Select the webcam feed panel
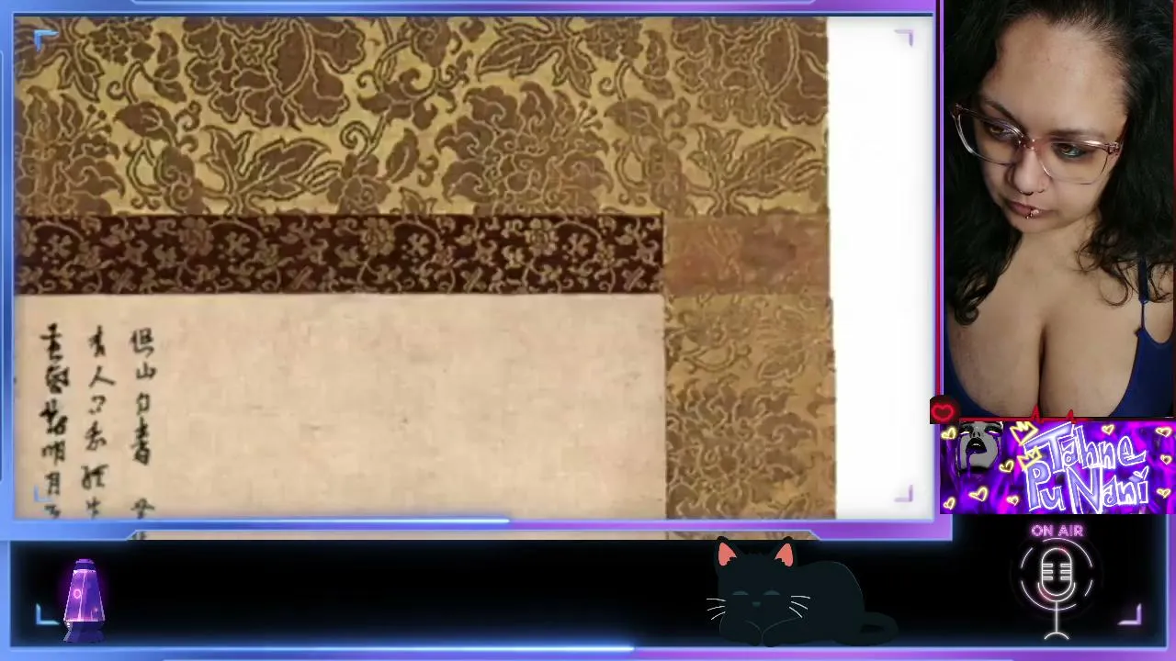Viewport: 1176px width, 661px height. 1059,209
